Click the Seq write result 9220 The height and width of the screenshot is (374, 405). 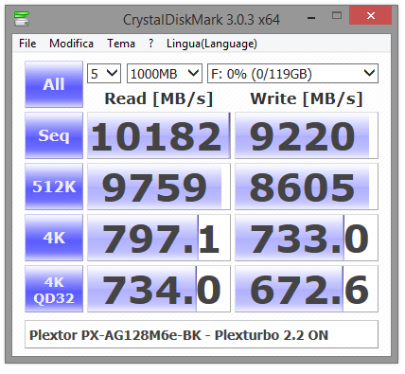[307, 135]
